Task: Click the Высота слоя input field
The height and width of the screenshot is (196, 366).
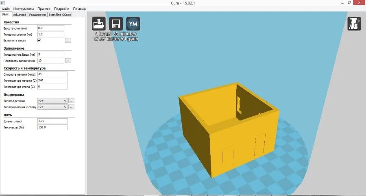Action: [x=50, y=28]
